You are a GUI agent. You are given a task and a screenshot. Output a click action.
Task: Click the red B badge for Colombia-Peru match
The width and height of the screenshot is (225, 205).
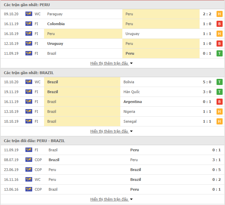click(x=219, y=24)
